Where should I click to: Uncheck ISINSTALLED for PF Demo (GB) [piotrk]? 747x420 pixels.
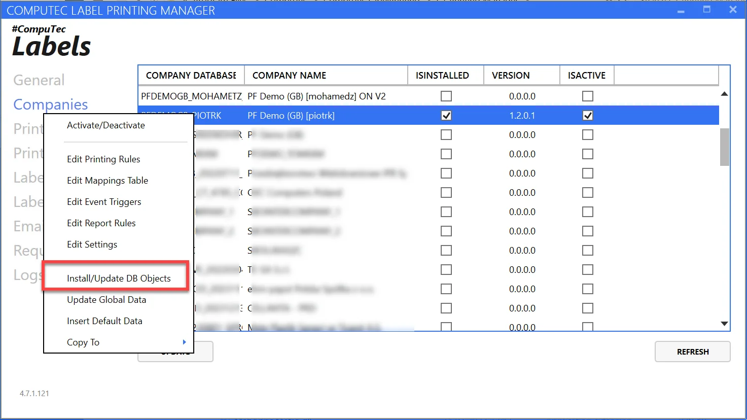click(x=446, y=116)
